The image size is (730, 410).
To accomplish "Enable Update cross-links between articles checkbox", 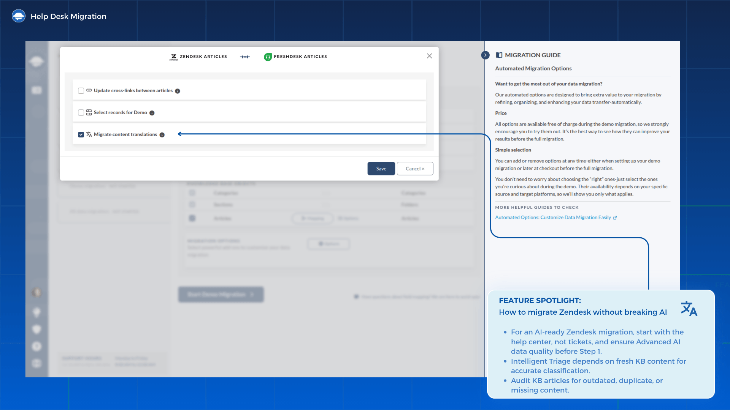I will tap(81, 91).
